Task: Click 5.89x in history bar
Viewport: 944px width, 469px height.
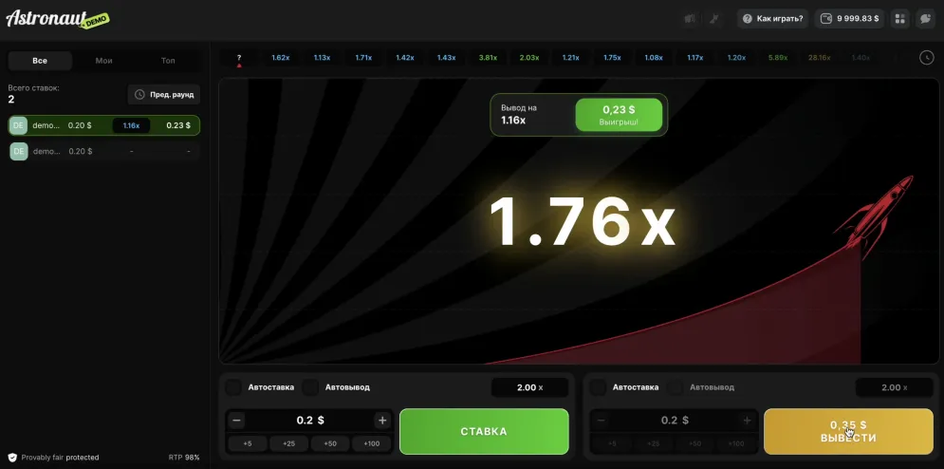Action: pos(778,58)
